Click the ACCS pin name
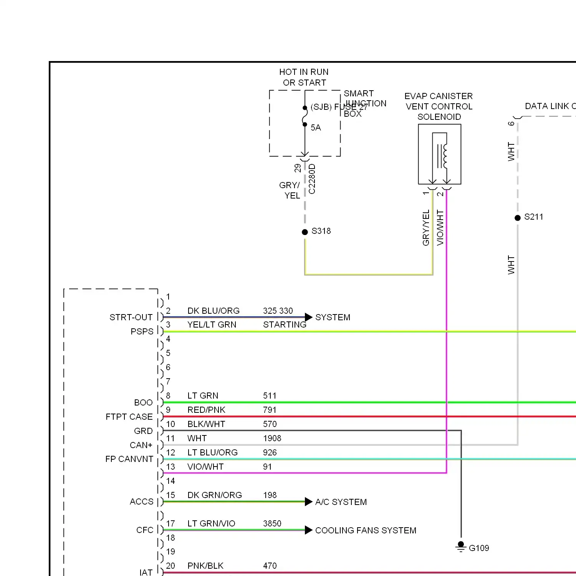The height and width of the screenshot is (576, 576). pyautogui.click(x=141, y=502)
